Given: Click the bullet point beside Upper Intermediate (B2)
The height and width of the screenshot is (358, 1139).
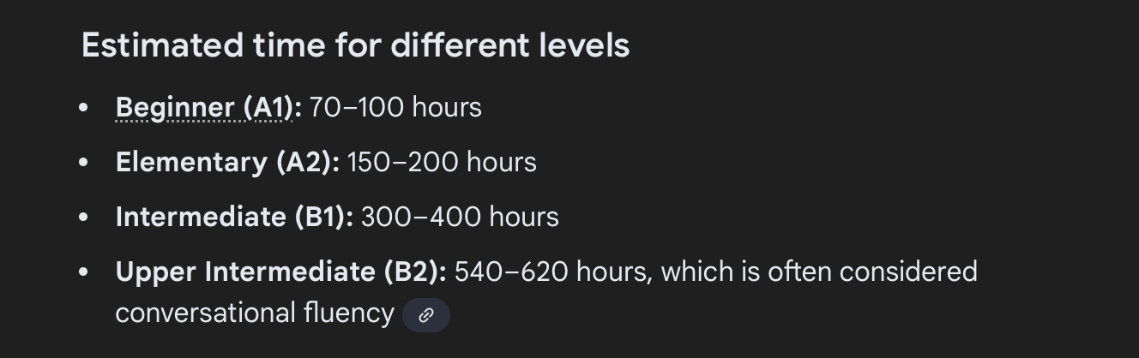Looking at the screenshot, I should [83, 271].
